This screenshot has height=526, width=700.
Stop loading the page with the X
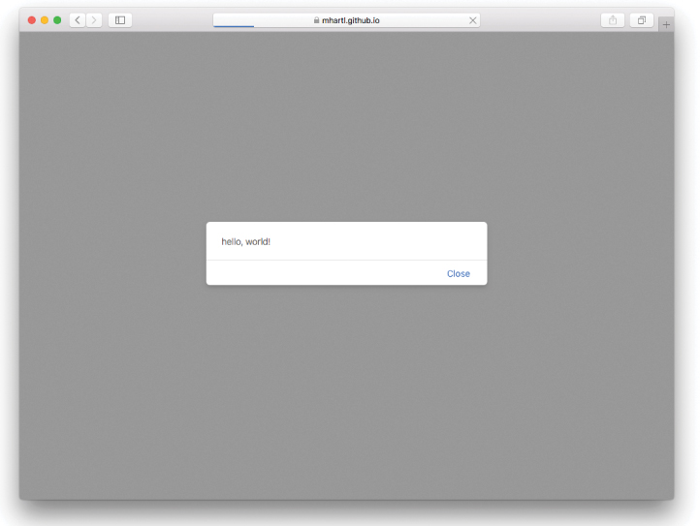472,20
